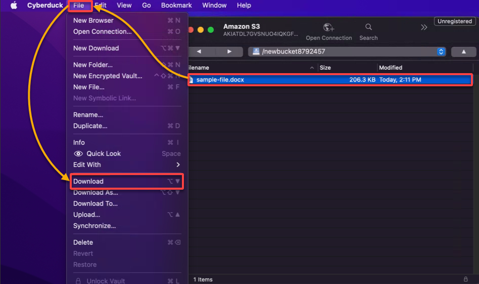This screenshot has width=479, height=284.
Task: Select New Download menu entry
Action: (x=127, y=48)
